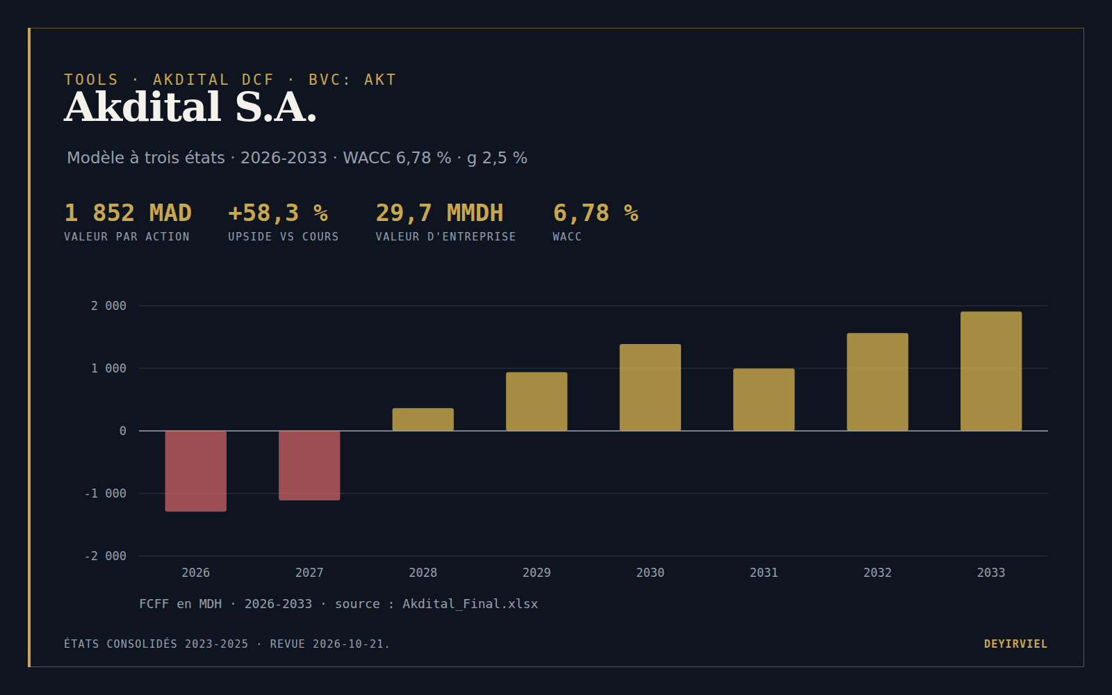Click the gold 2031 bar
1112x695 pixels.
pyautogui.click(x=764, y=400)
